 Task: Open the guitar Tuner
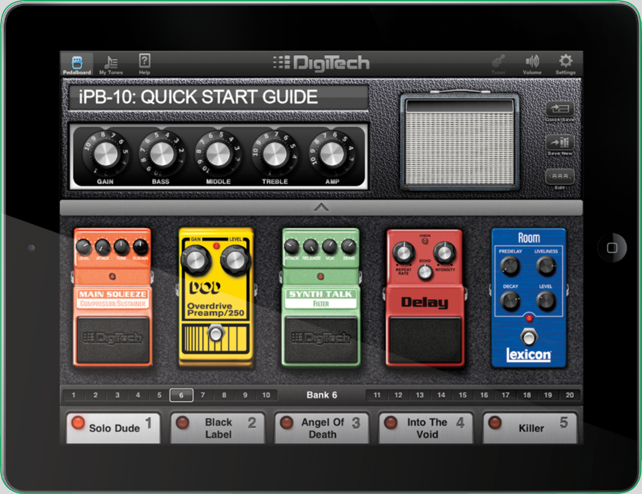[498, 63]
